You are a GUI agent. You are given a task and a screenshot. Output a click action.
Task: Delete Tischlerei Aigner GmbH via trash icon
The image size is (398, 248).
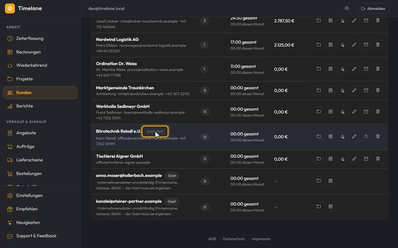coord(378,159)
